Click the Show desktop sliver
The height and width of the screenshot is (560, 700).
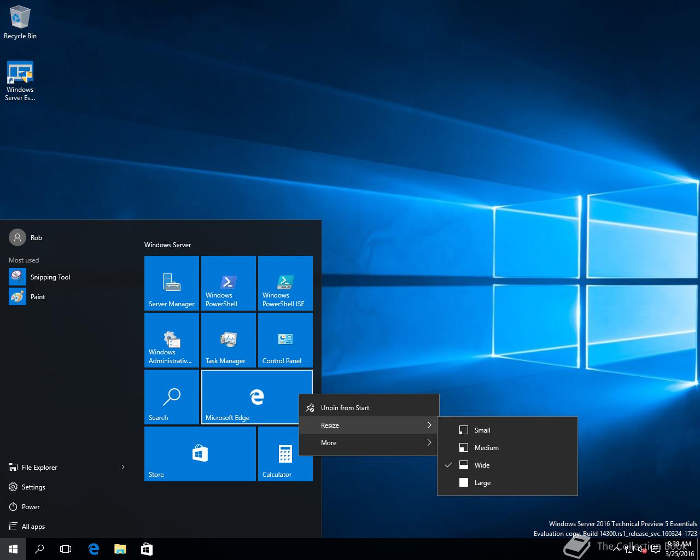[698, 549]
